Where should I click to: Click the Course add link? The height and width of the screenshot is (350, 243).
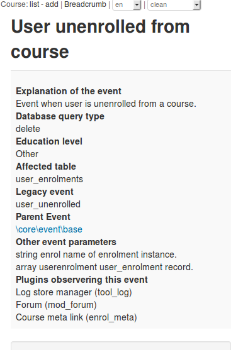click(x=52, y=4)
